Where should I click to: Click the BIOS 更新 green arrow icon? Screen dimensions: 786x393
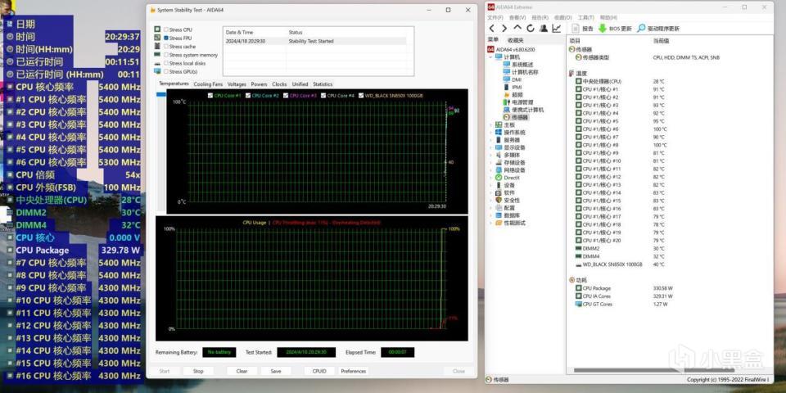[603, 29]
